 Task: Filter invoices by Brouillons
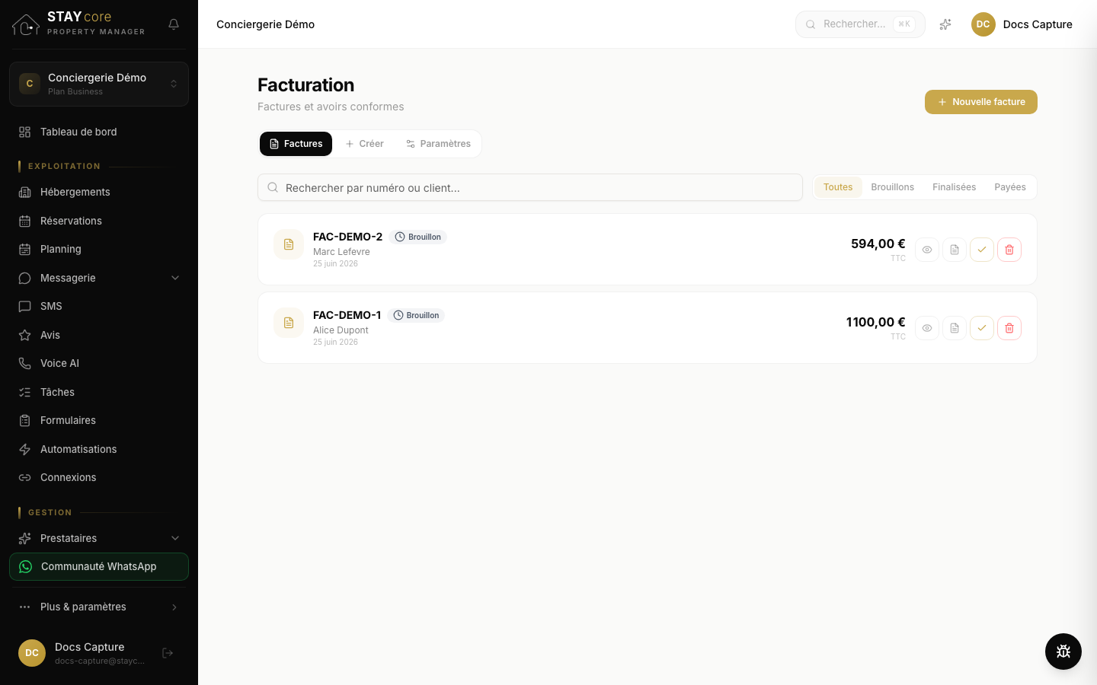[x=892, y=187]
